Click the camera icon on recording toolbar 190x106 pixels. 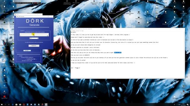(38, 3)
